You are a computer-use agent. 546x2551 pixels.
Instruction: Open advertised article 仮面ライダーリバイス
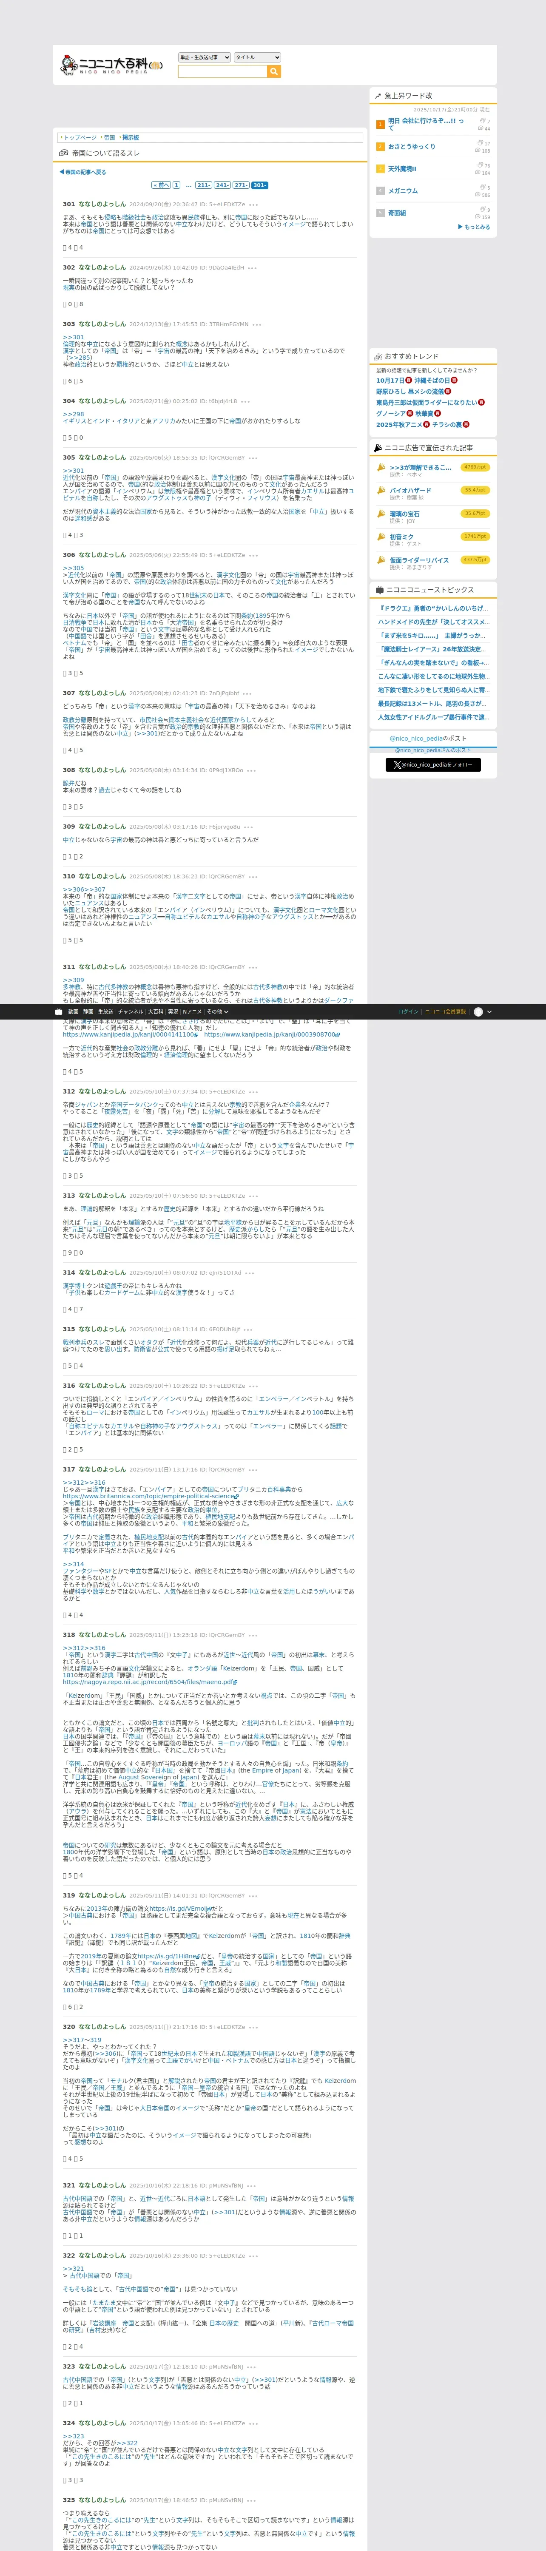[419, 560]
